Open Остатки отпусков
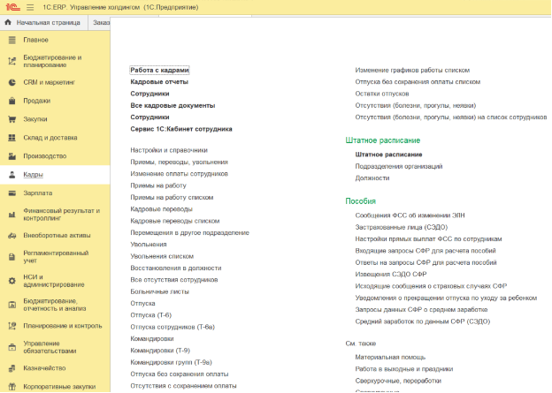 tap(382, 94)
